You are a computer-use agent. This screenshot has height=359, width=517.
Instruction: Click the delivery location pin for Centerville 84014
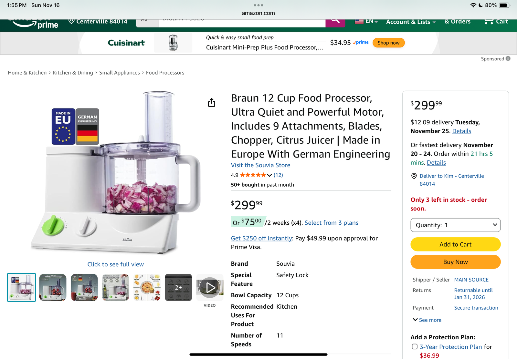pyautogui.click(x=71, y=21)
